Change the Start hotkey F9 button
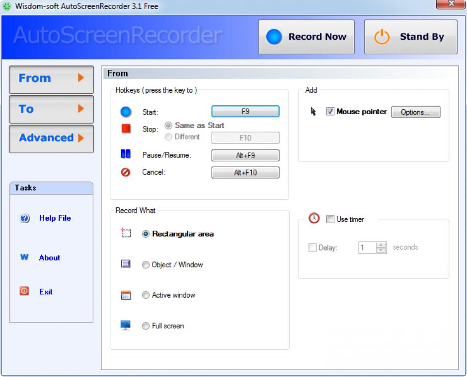The width and height of the screenshot is (467, 377). (245, 112)
